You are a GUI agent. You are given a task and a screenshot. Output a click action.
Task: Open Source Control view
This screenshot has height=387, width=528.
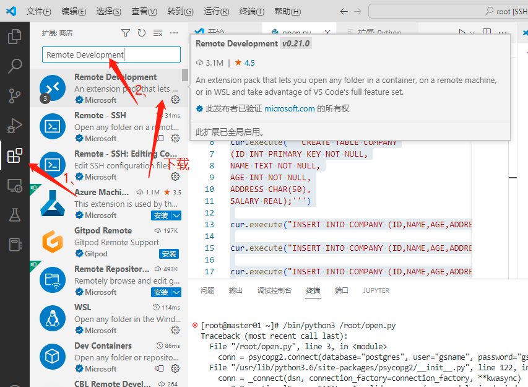pyautogui.click(x=14, y=95)
